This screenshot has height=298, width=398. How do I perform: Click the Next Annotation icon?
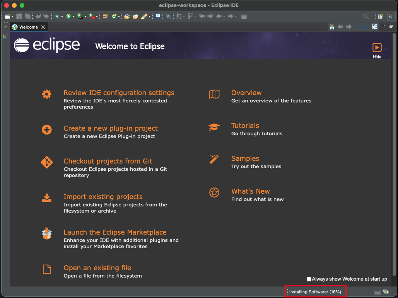(x=179, y=17)
